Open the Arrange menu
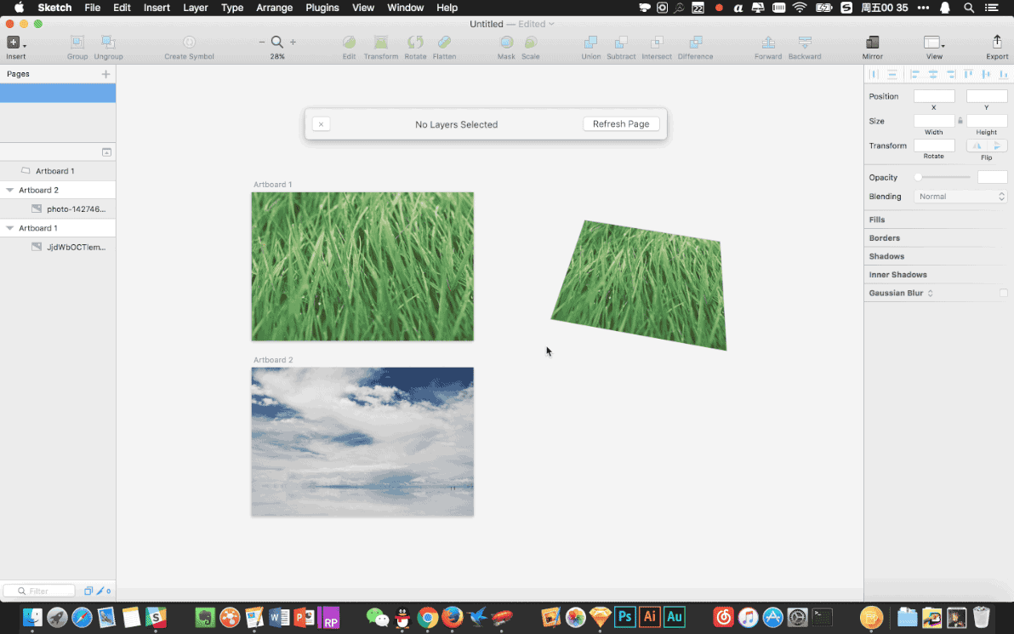 274,8
